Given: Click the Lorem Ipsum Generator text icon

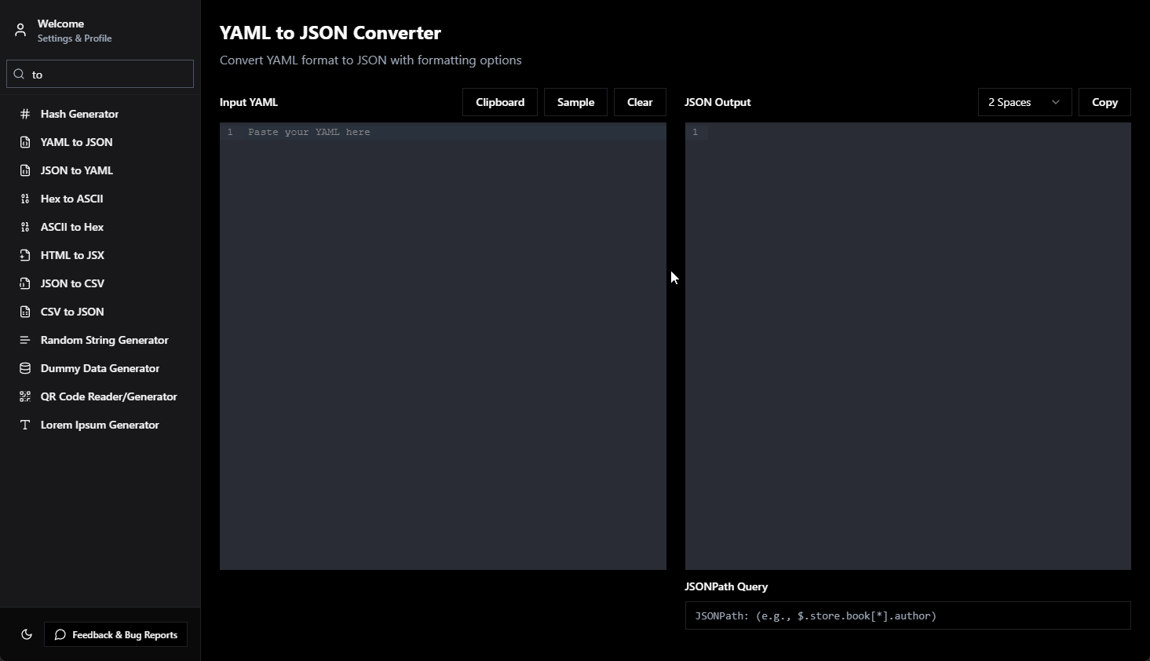Looking at the screenshot, I should tap(25, 425).
